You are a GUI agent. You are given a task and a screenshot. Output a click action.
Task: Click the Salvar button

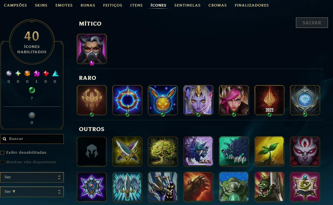coord(312,23)
